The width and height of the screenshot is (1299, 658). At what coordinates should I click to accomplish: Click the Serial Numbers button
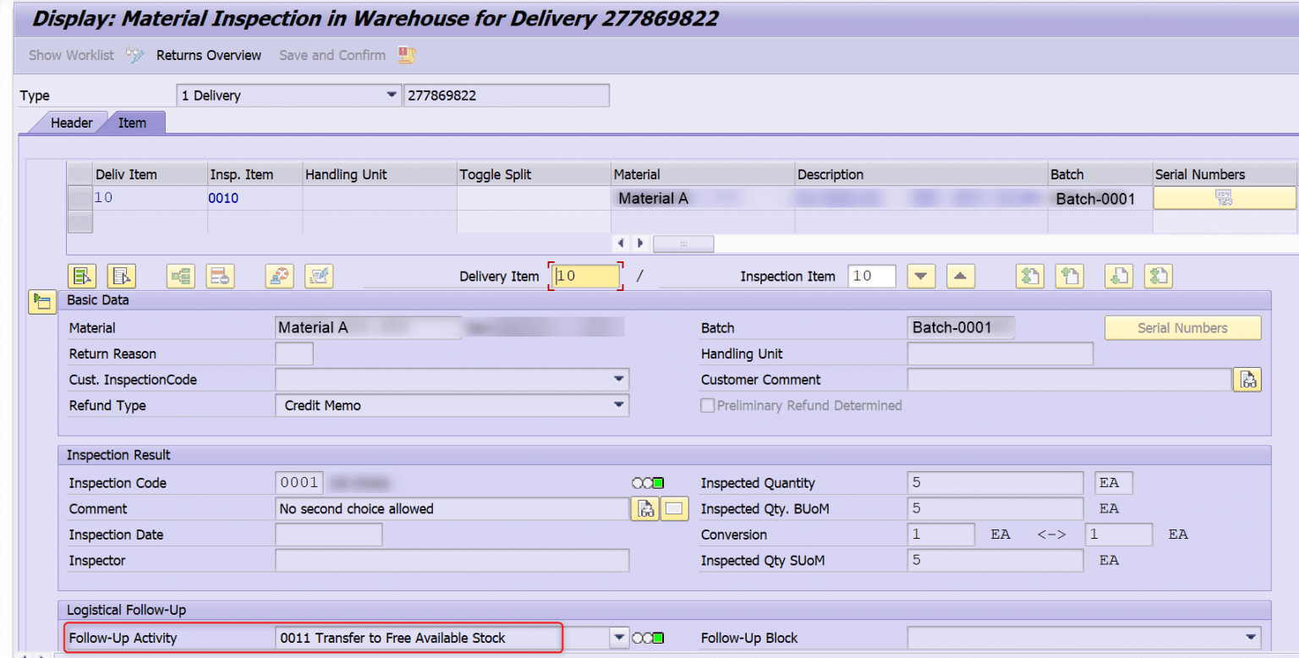pos(1182,327)
